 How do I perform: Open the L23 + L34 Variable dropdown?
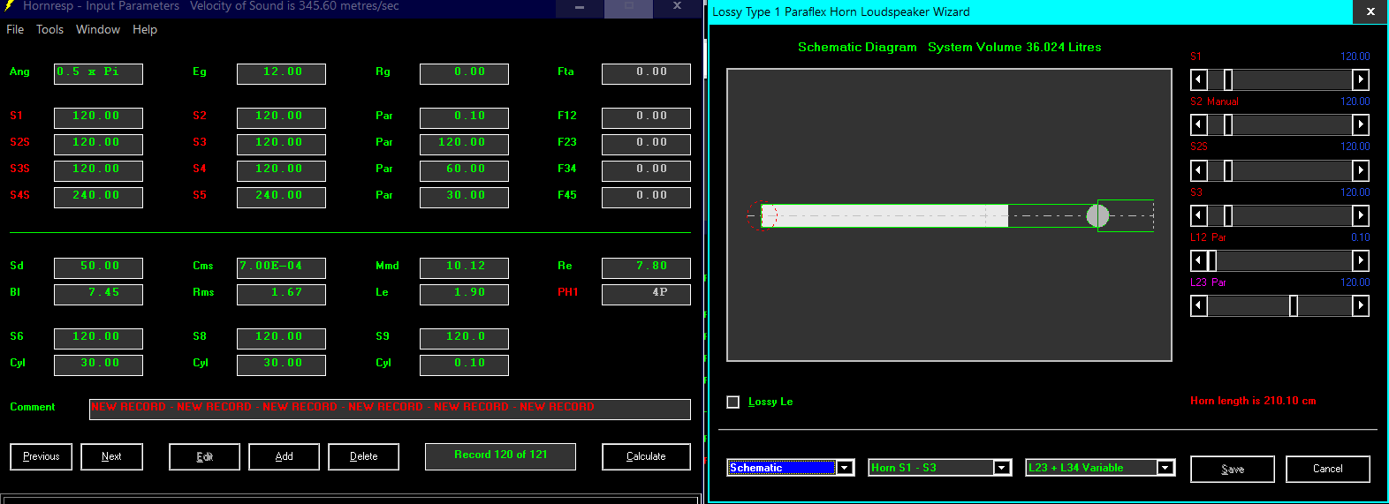tap(1165, 468)
